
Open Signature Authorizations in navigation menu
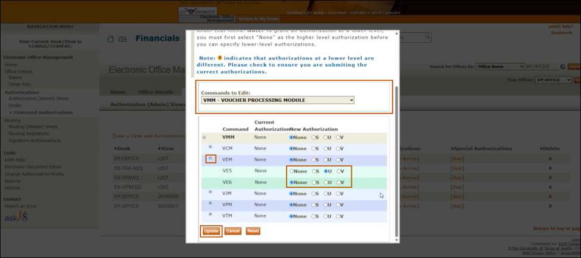click(35, 140)
